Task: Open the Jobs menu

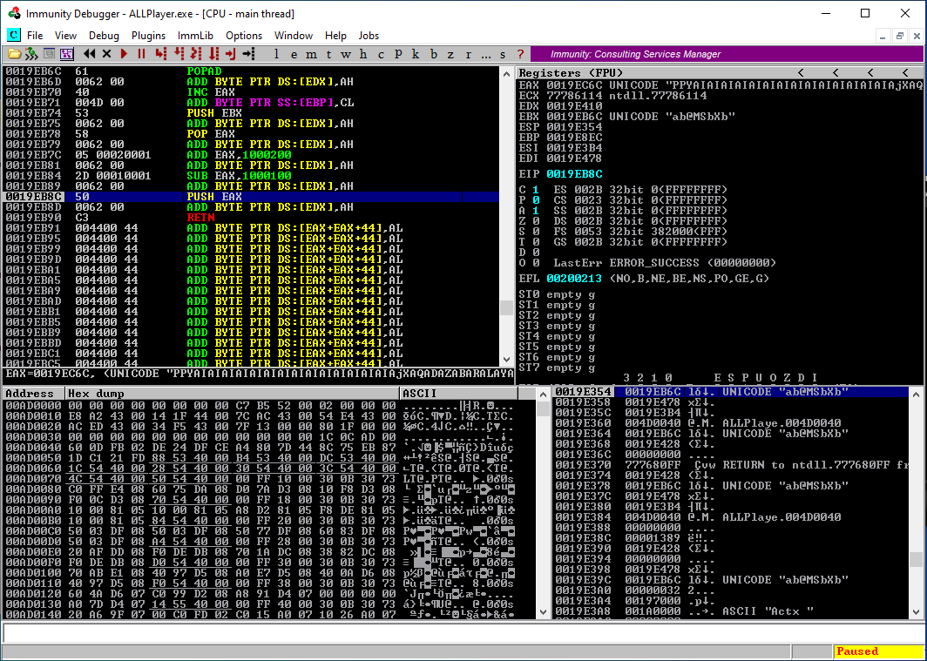Action: click(x=369, y=36)
